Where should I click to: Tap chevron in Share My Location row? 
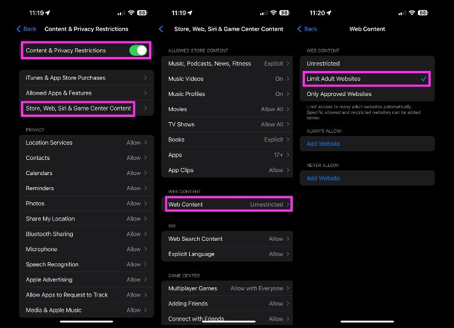[146, 219]
